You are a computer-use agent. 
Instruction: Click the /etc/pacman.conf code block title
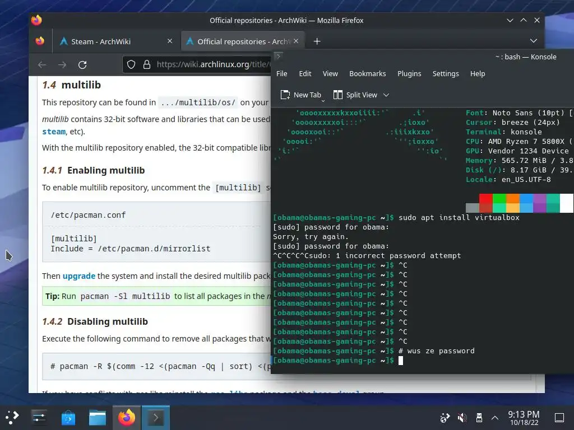[x=88, y=215]
